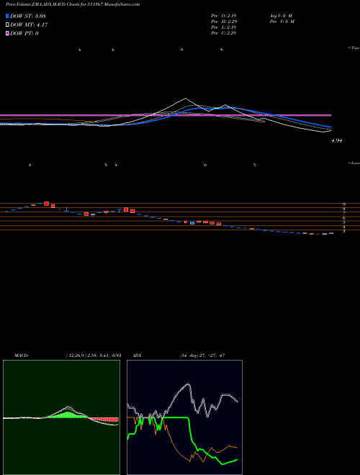
Task: Click the ADX indicator chart panel
Action: pyautogui.click(x=184, y=417)
